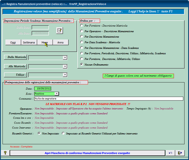This screenshot has height=160, width=189.
Task: Choose Impostato ai Ricambi Generici Utilizzati option
Action: point(63,133)
